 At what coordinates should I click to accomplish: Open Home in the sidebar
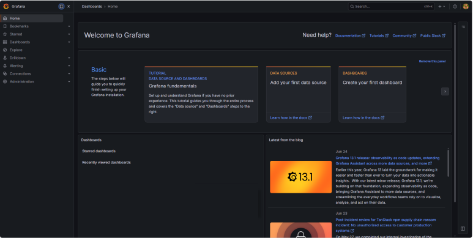tap(32, 18)
